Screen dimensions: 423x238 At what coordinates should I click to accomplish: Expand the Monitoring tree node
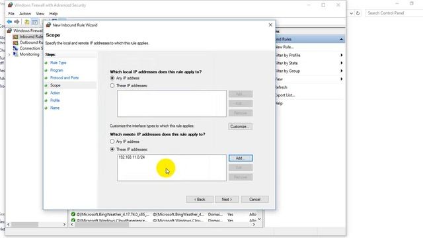9,54
